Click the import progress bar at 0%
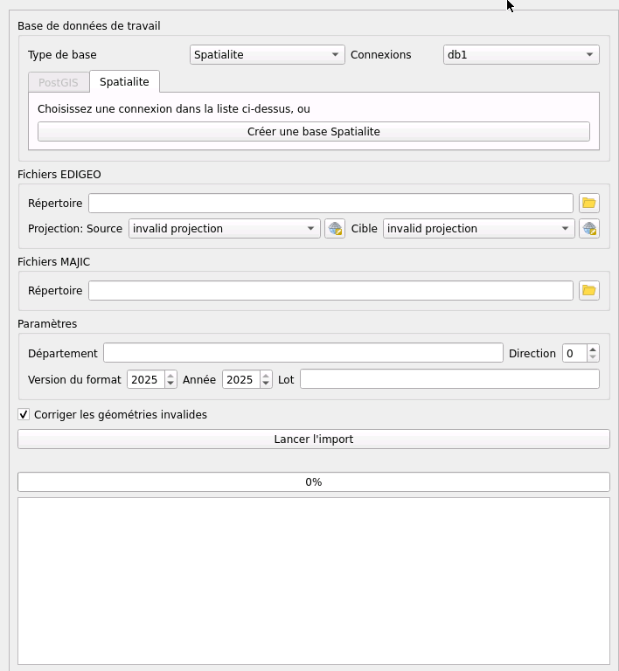The height and width of the screenshot is (671, 619). tap(313, 482)
